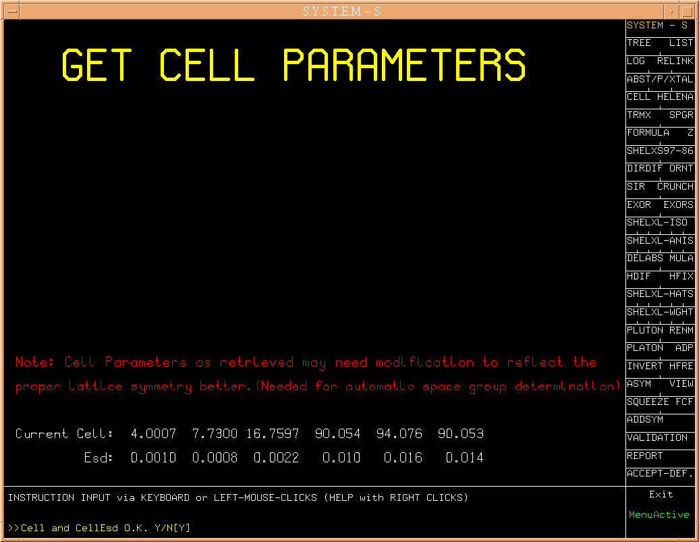Viewport: 699px width, 542px height.
Task: Click the Cell and CellEsd input prompt
Action: 105,528
